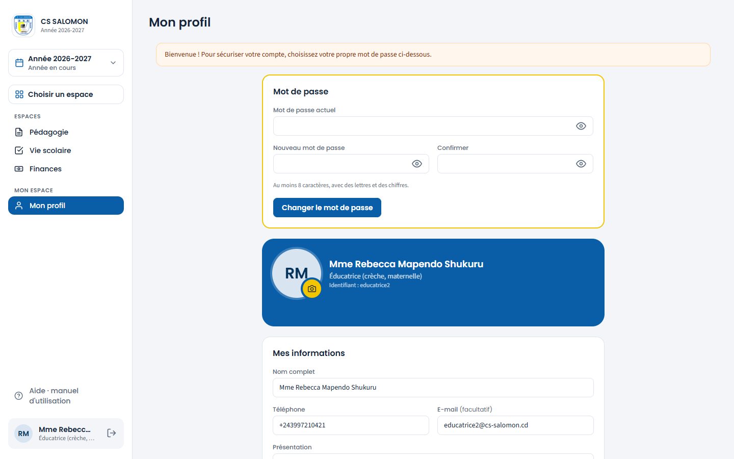Viewport: 734px width, 459px height.
Task: Click the "Au moins 8 caractères" hint text
Action: coord(341,185)
